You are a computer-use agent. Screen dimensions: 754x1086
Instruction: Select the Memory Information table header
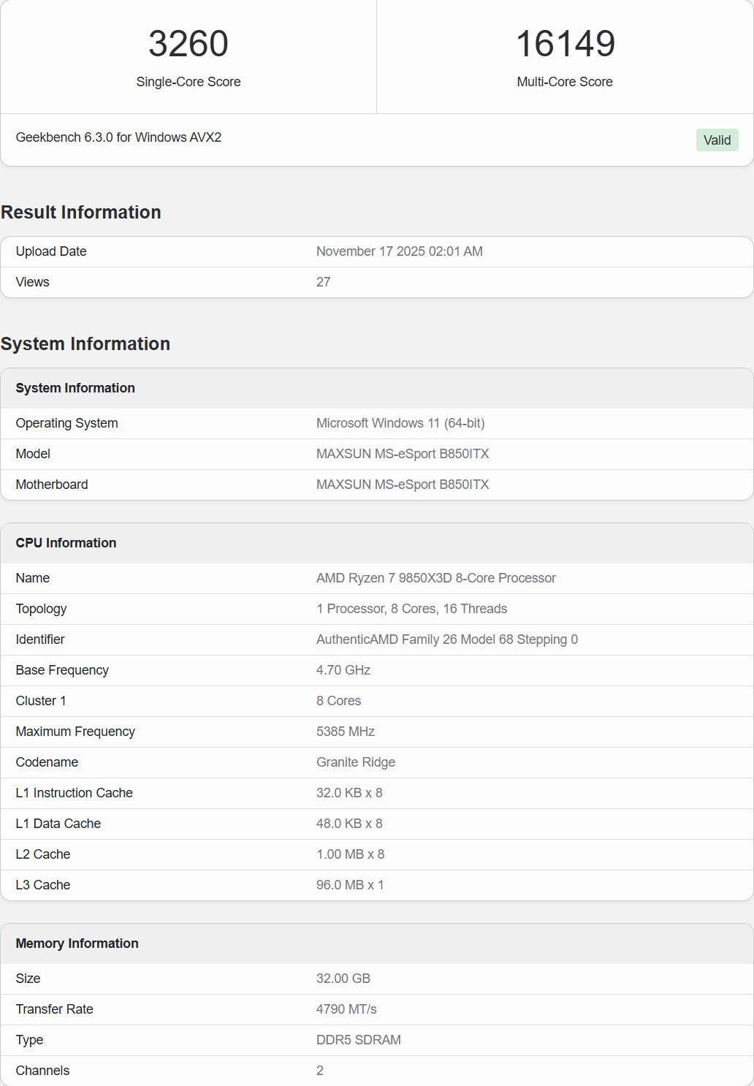point(77,943)
